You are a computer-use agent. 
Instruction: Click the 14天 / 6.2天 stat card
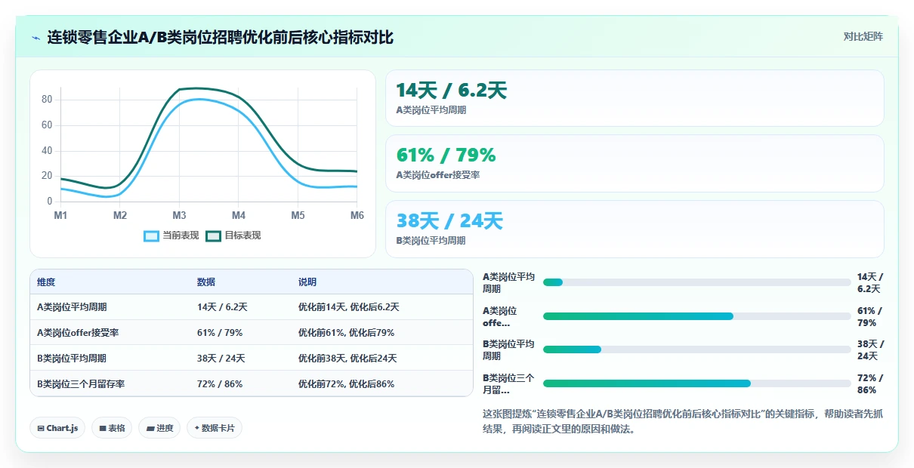[x=635, y=98]
